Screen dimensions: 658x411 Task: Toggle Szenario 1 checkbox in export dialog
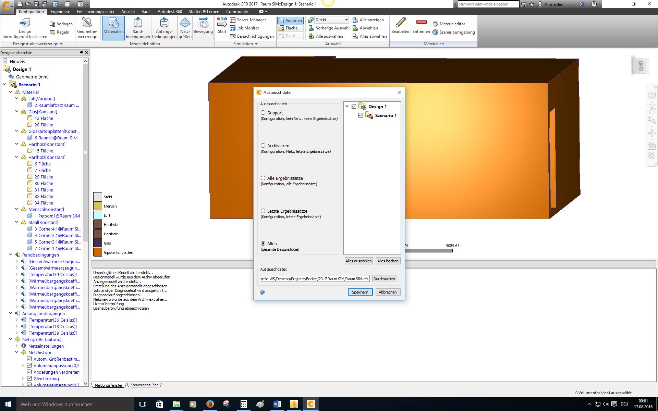[x=361, y=115]
